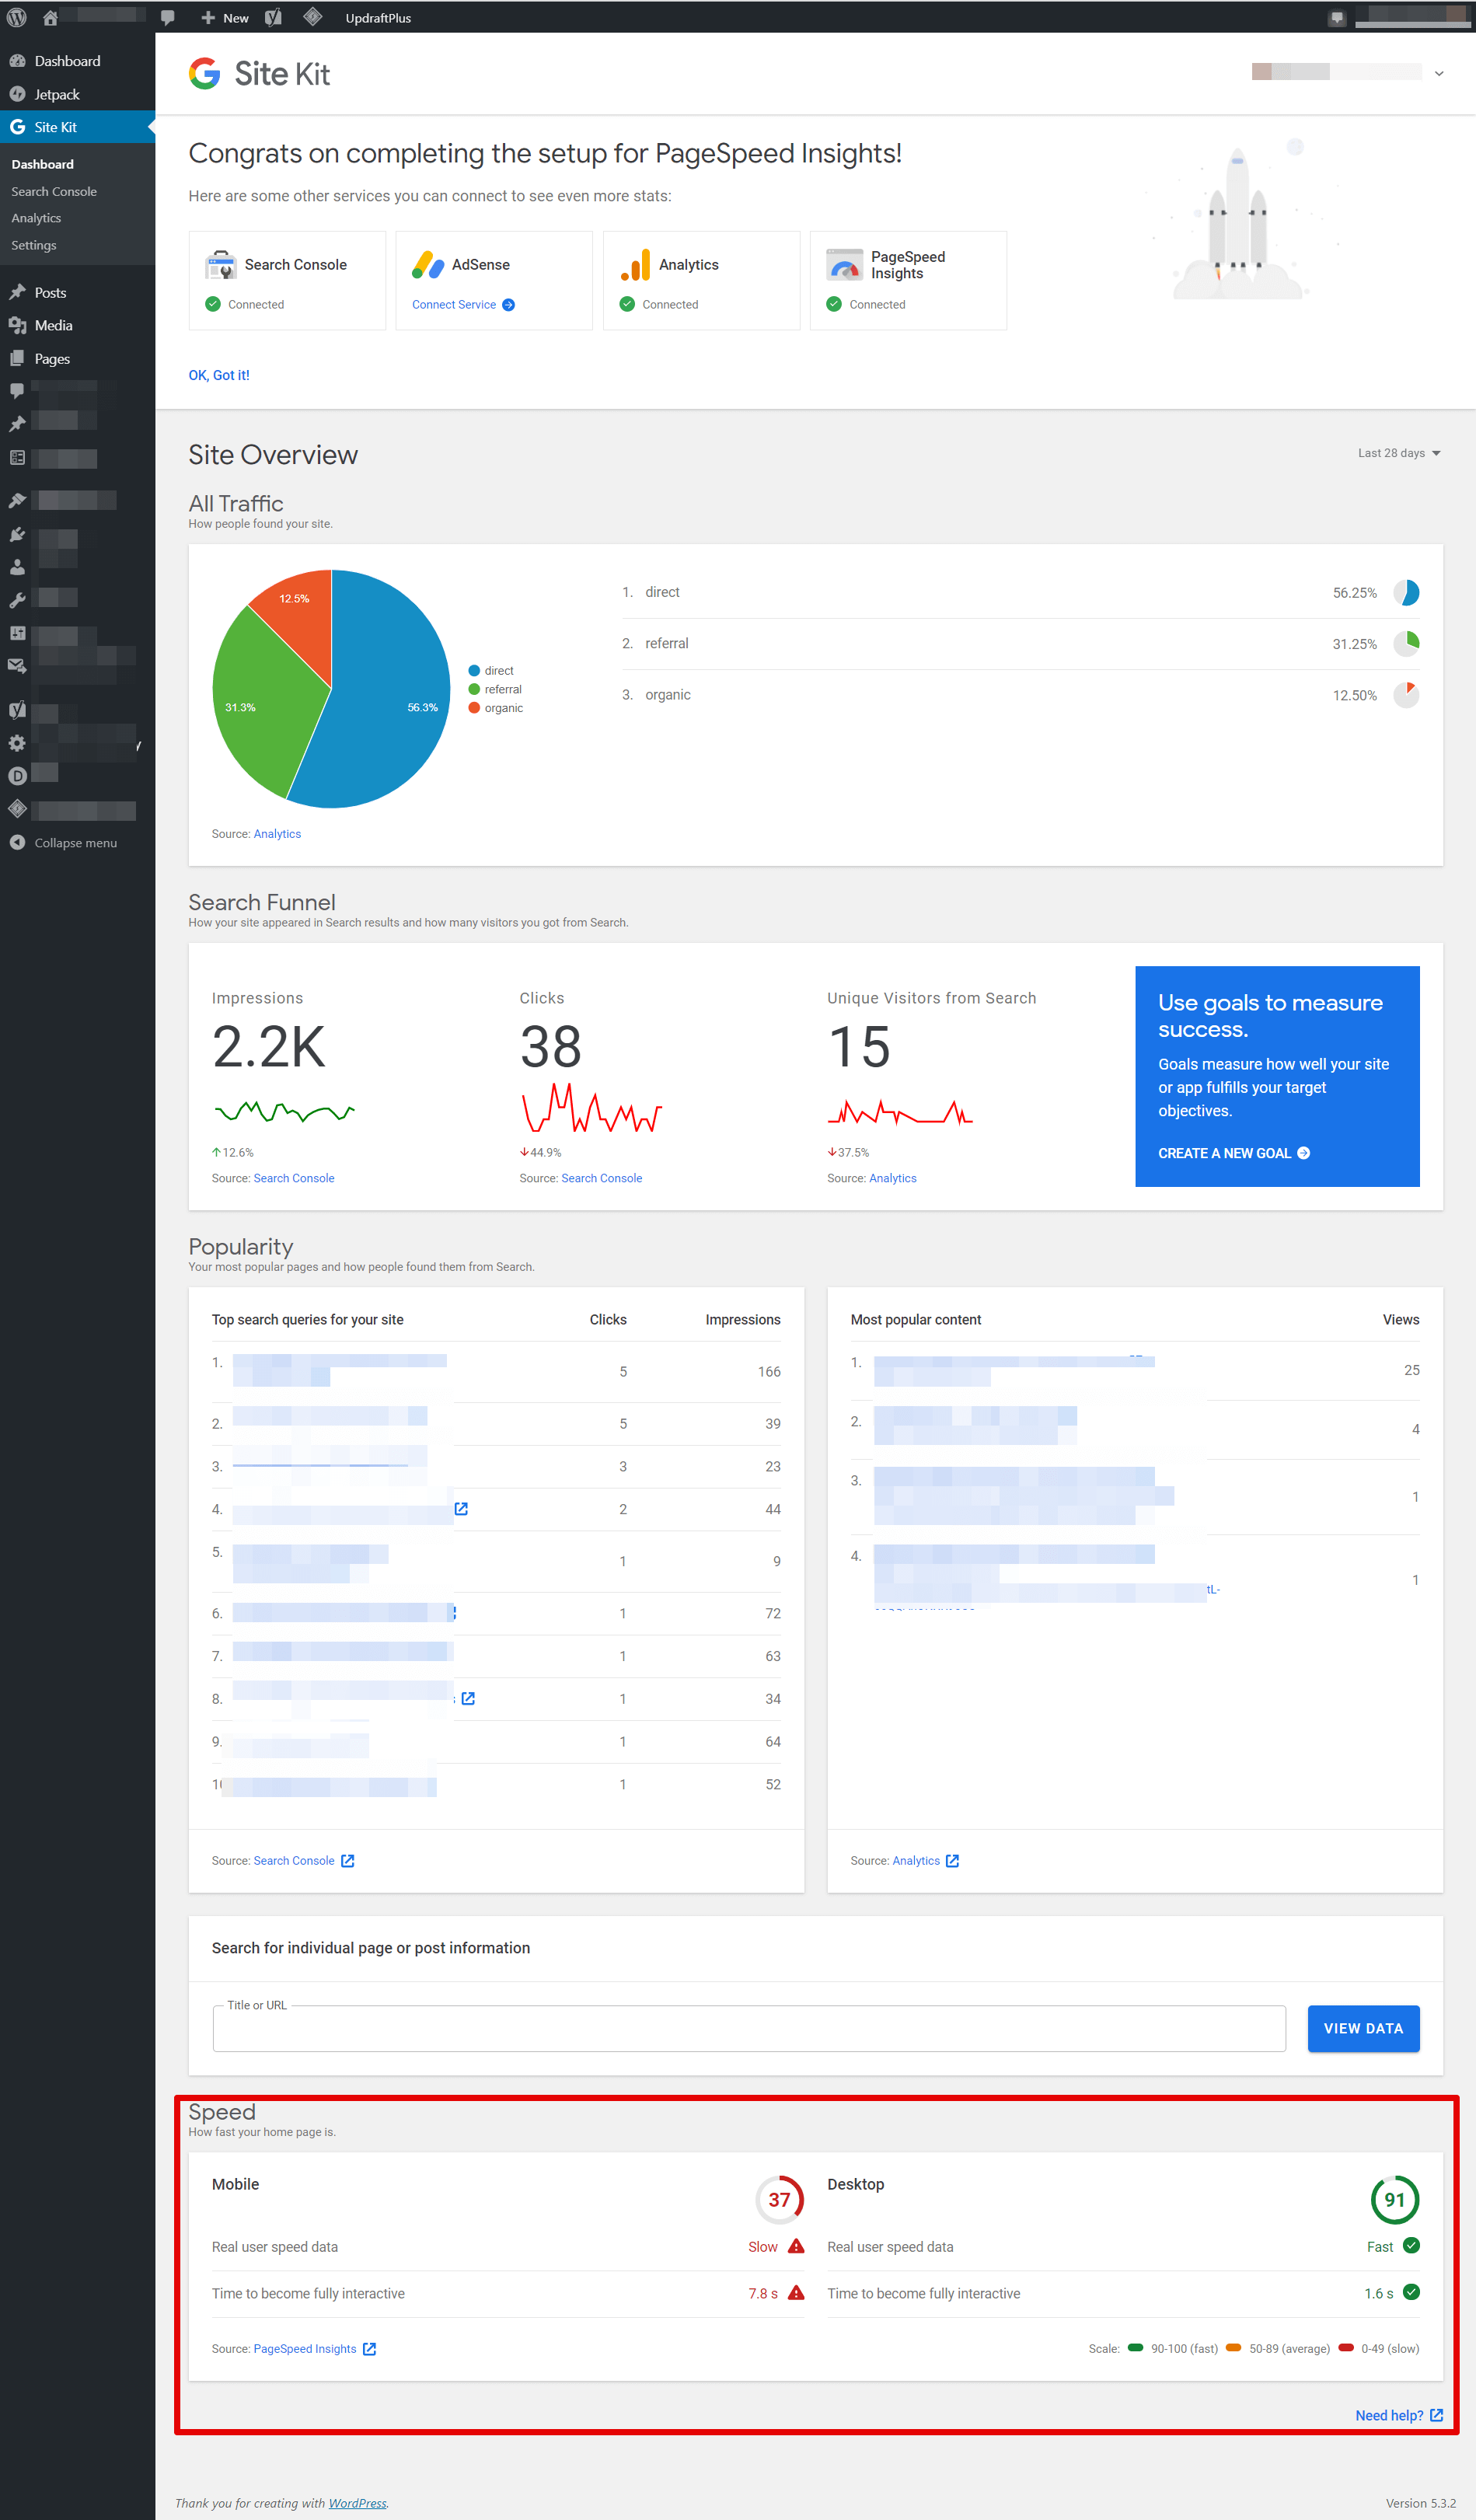
Task: Click the Search Console service icon
Action: click(x=220, y=265)
